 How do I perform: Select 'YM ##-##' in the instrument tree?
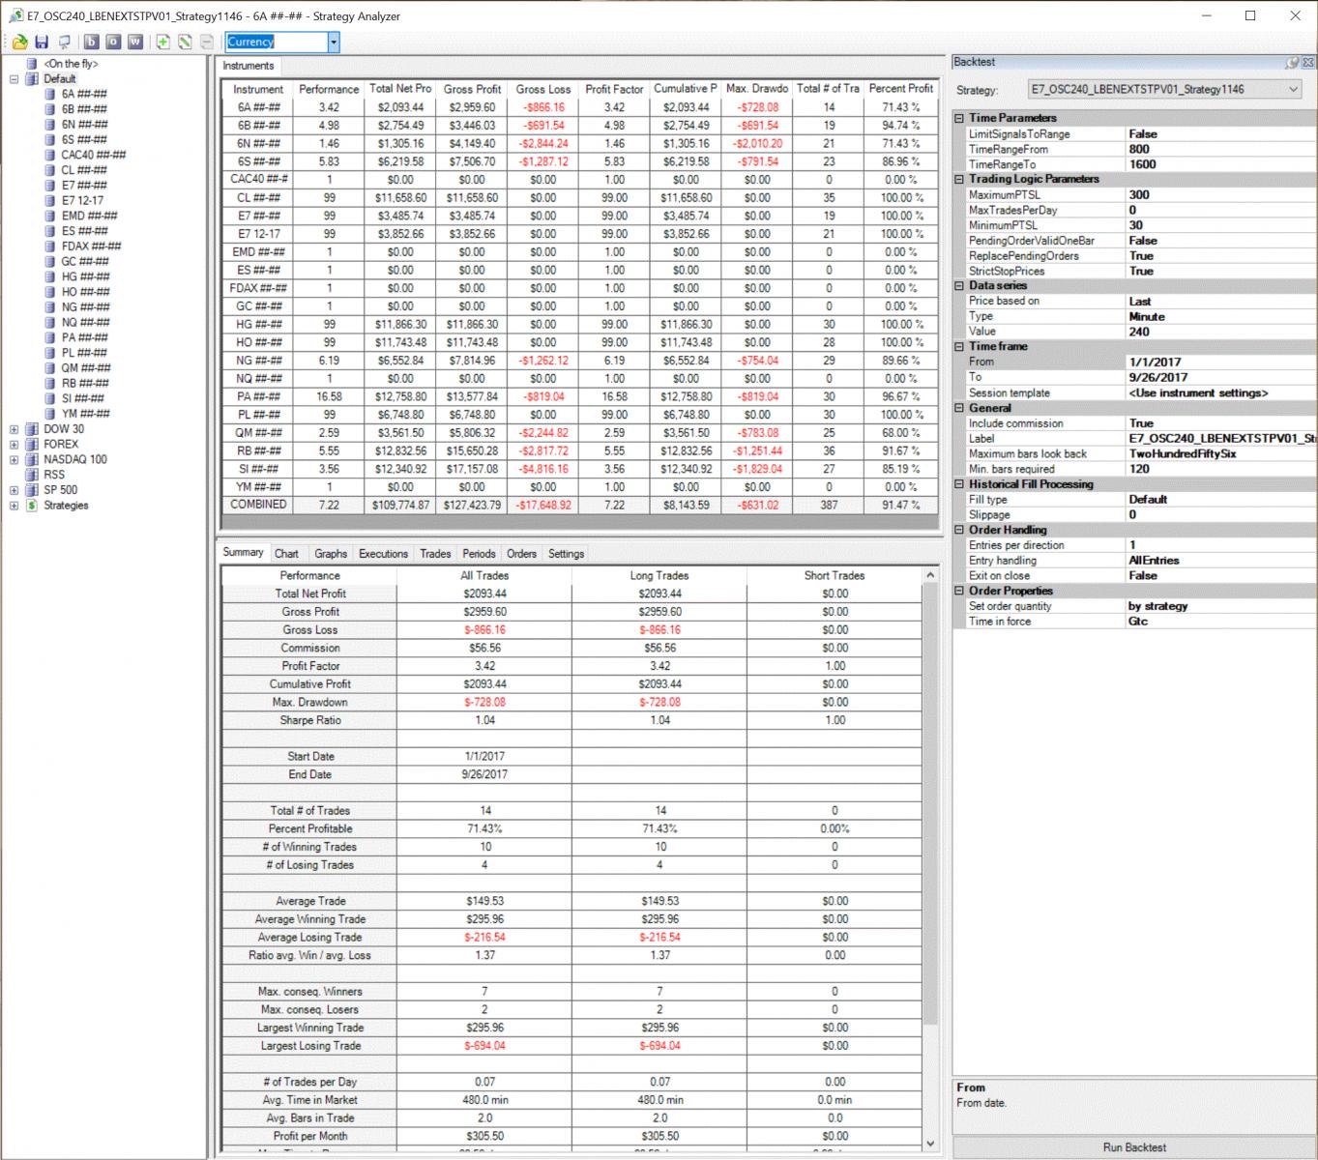point(85,414)
